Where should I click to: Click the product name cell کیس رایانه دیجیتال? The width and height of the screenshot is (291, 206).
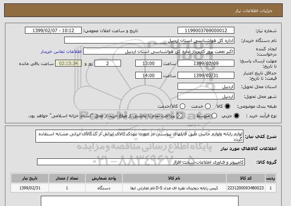click(x=174, y=188)
